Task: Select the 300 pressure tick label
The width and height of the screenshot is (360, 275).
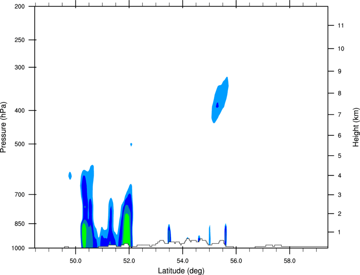Action: (19, 67)
